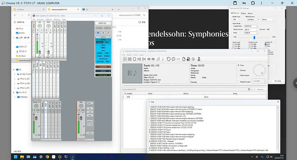Open the Buffer Size dropdown
This screenshot has width=297, height=160.
point(237,19)
